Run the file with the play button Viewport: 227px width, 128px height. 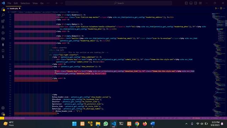tap(216, 8)
